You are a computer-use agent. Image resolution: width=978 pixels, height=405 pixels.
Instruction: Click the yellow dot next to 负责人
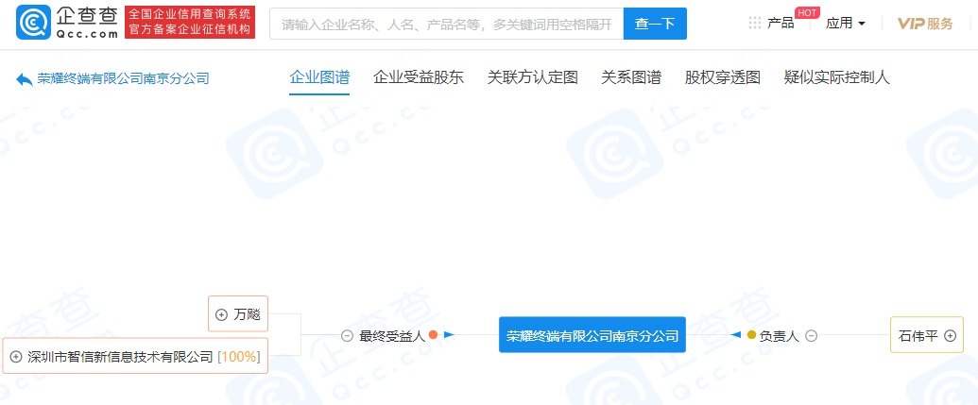click(751, 335)
